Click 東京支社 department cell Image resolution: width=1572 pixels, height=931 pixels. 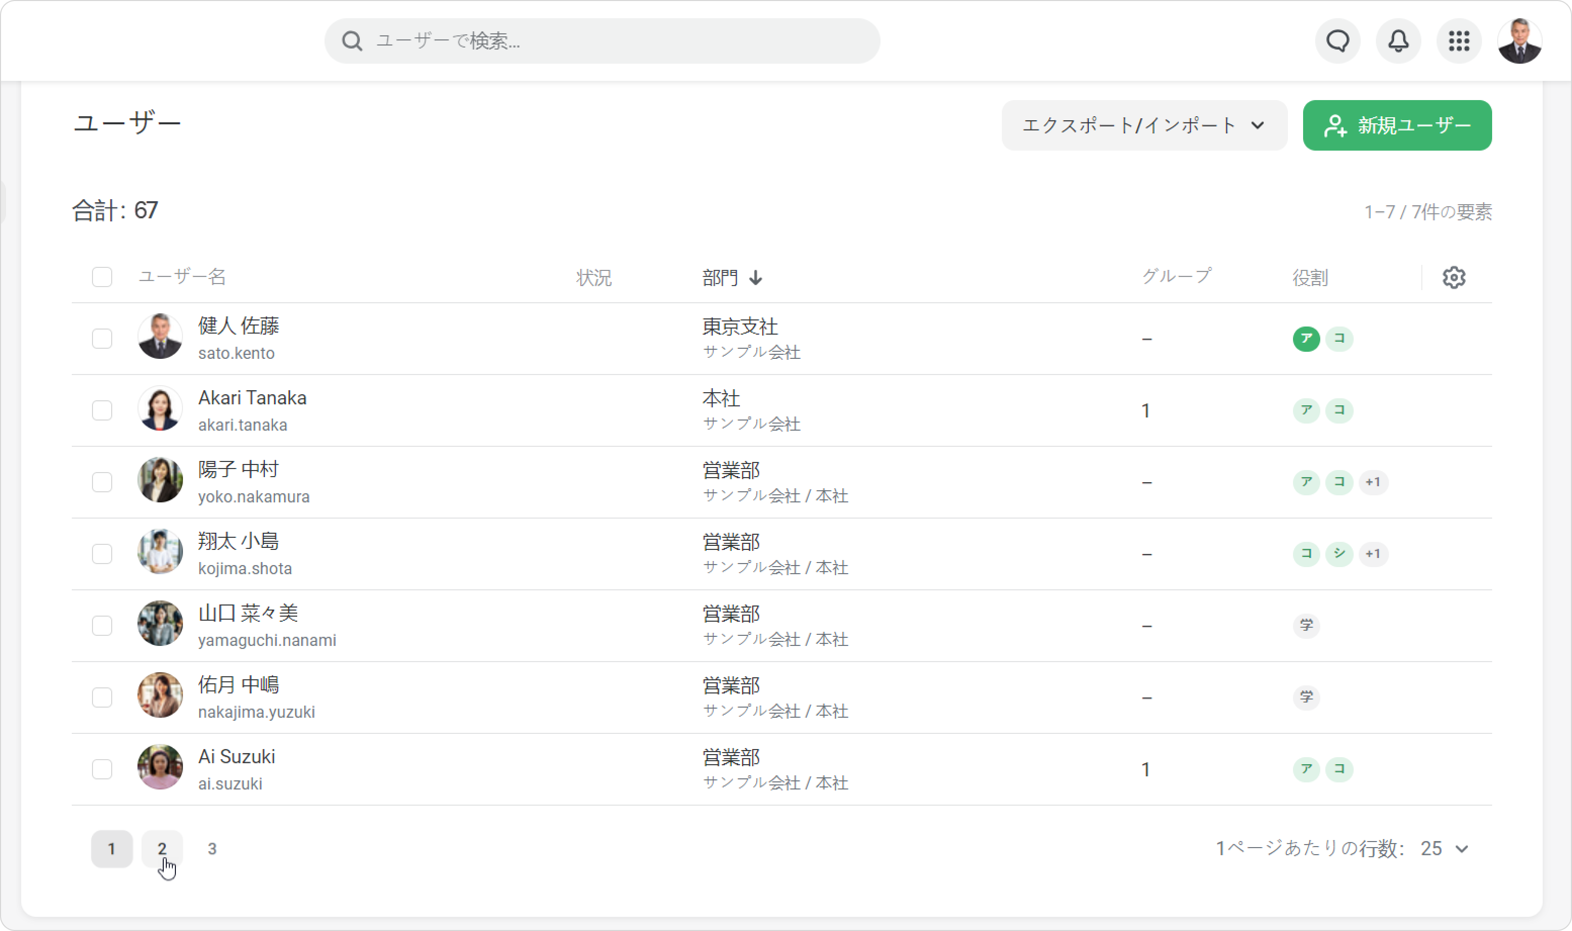point(740,326)
